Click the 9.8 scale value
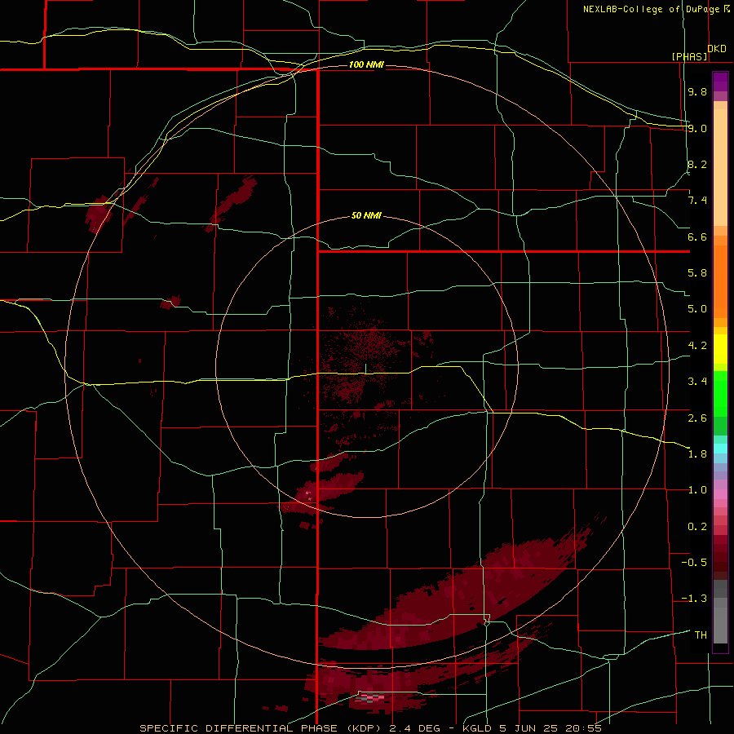Image resolution: width=734 pixels, height=734 pixels. click(x=697, y=91)
